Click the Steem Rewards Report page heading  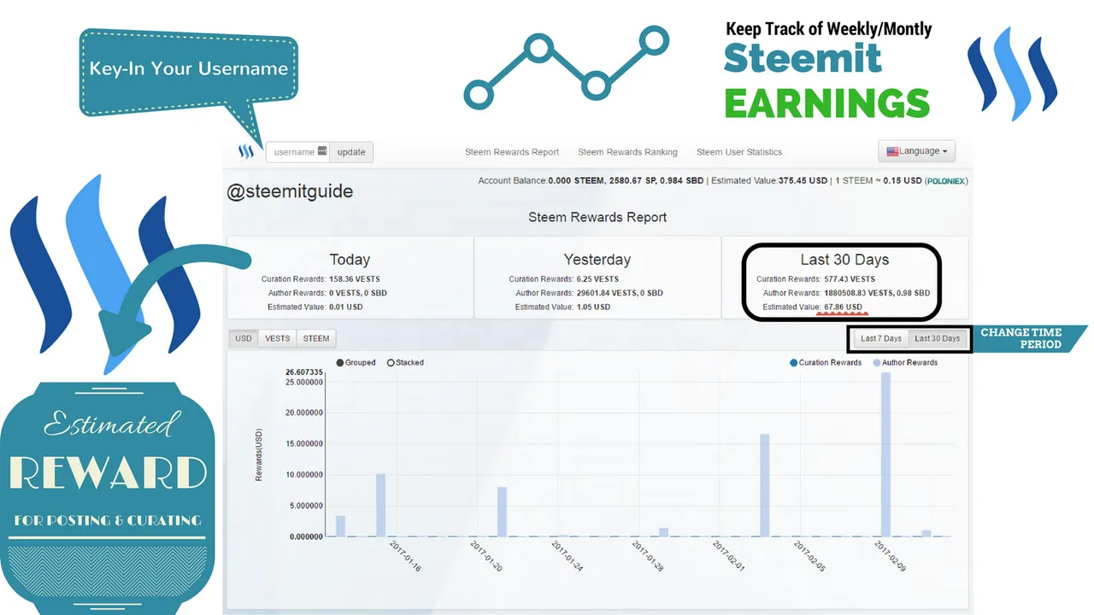(x=597, y=217)
